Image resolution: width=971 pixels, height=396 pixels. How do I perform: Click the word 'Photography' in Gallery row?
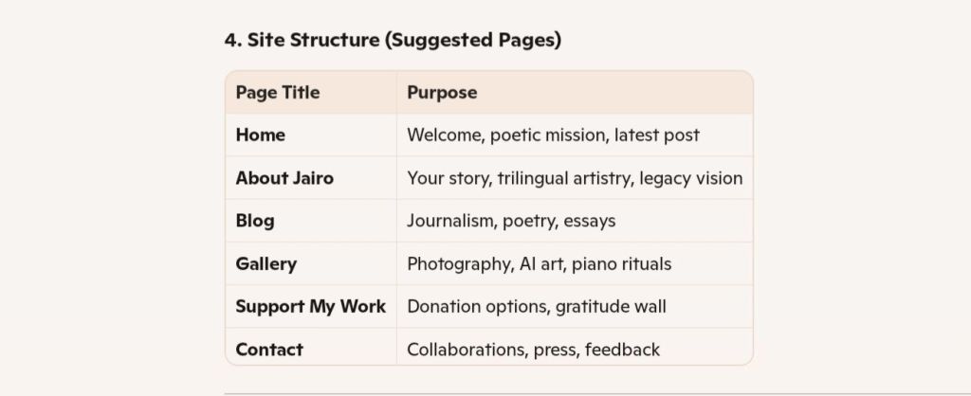459,263
